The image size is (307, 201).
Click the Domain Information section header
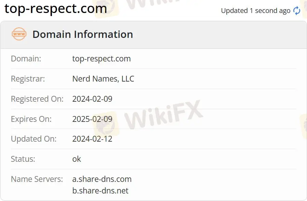point(82,34)
